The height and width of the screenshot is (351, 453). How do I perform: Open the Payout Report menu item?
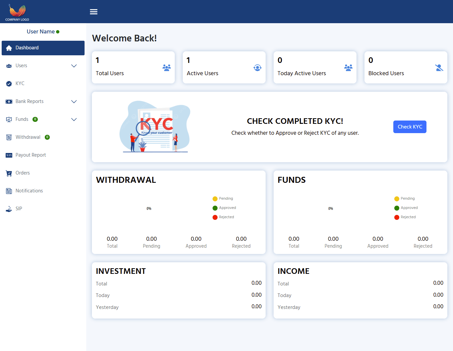pyautogui.click(x=31, y=155)
